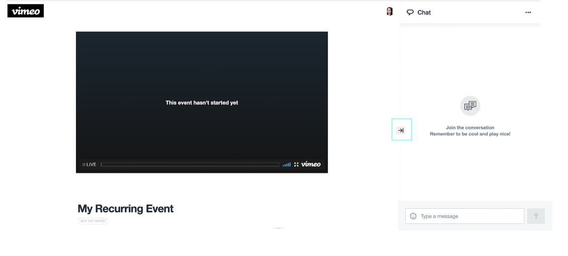568x256 pixels.
Task: Click the My Recurring Event title
Action: point(125,209)
